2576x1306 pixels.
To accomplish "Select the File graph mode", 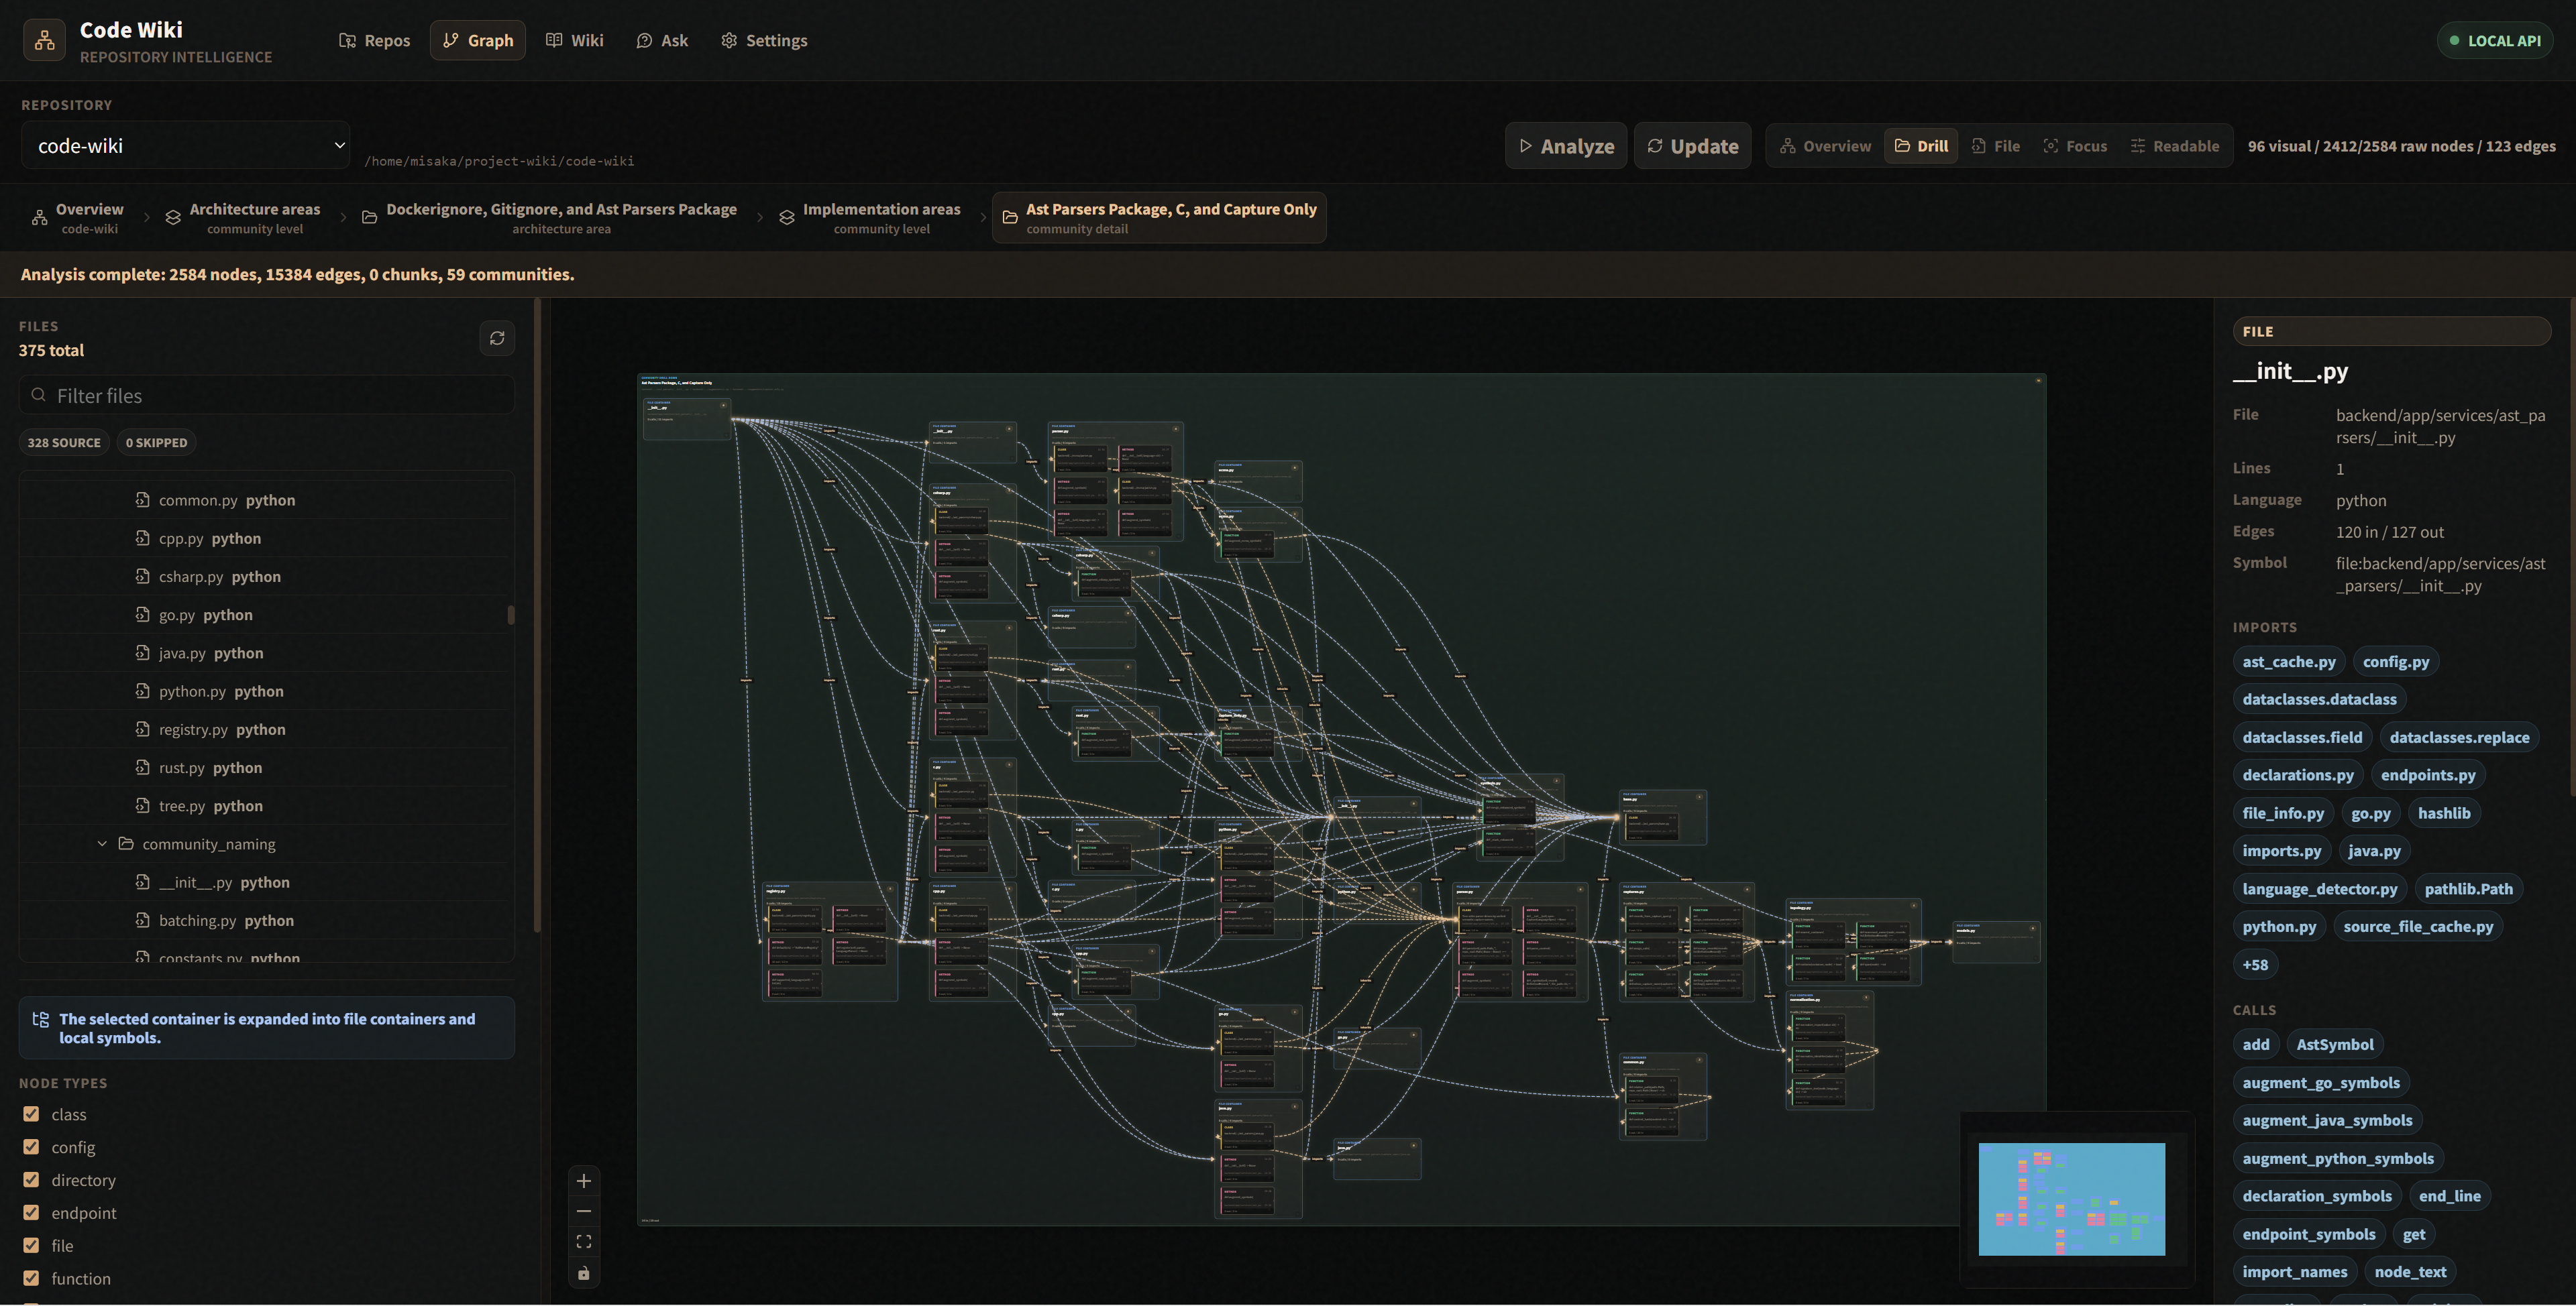I will pos(1996,146).
